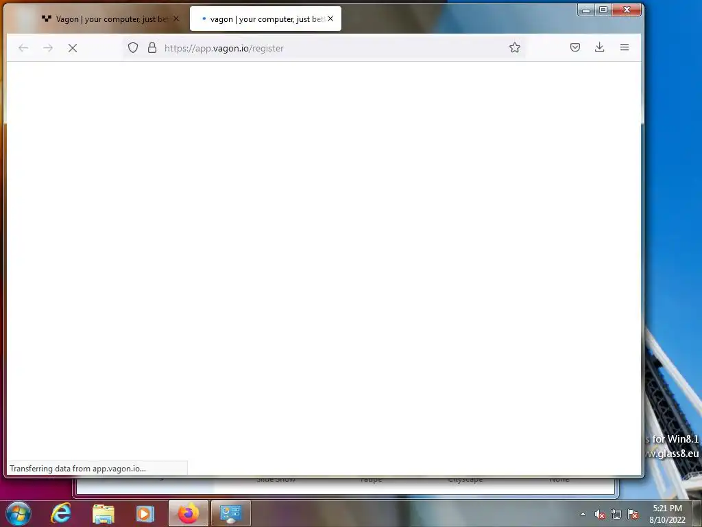Maximize the Firefox window

[603, 10]
